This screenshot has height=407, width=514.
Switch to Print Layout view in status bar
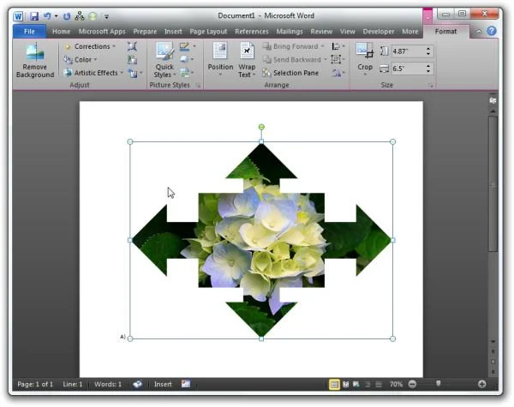[x=334, y=384]
